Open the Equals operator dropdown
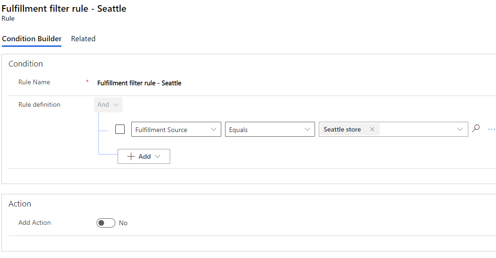496x258 pixels. point(270,130)
